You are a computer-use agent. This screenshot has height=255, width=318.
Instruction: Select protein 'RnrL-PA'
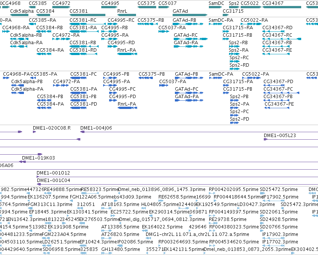click(127, 104)
